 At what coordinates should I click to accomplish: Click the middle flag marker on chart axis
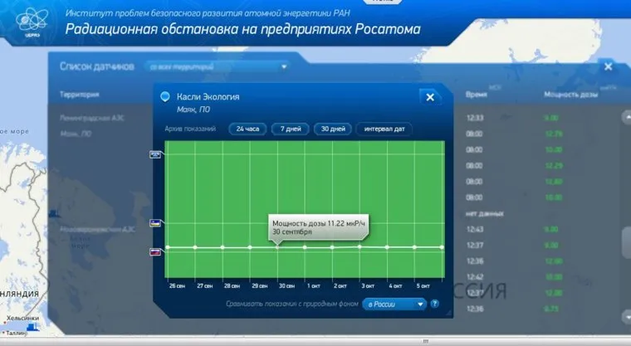point(154,223)
